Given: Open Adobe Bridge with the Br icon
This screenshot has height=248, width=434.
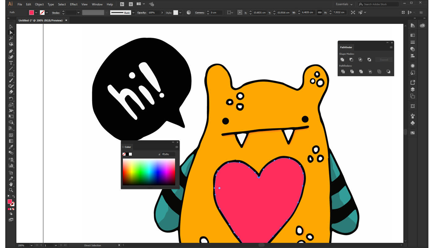Looking at the screenshot, I should tap(122, 4).
